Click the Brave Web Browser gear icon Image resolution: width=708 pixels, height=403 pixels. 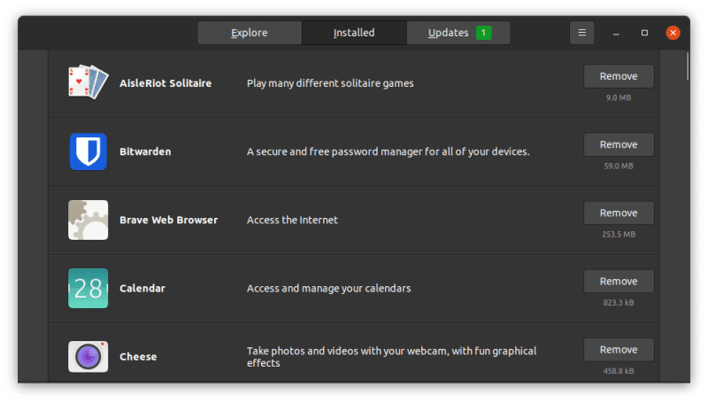pos(88,220)
